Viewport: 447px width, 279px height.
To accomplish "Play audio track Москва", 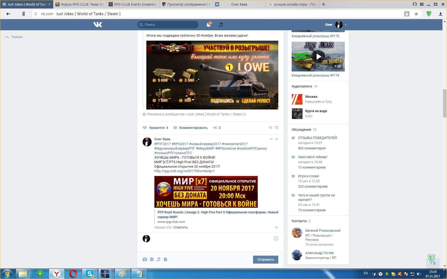I will (297, 99).
